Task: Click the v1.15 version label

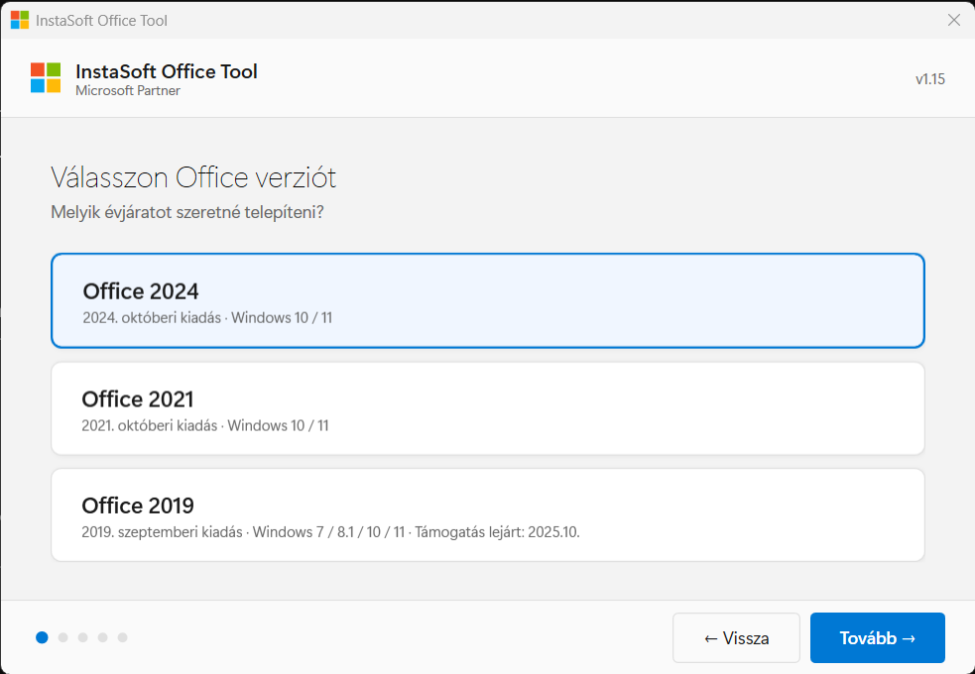Action: pos(929,78)
